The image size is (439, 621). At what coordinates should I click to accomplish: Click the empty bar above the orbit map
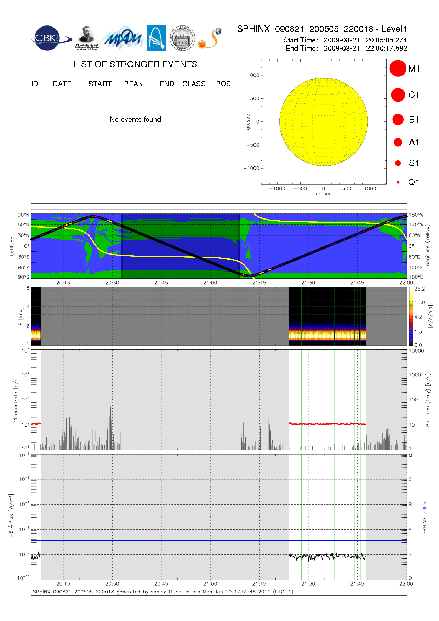pos(219,206)
